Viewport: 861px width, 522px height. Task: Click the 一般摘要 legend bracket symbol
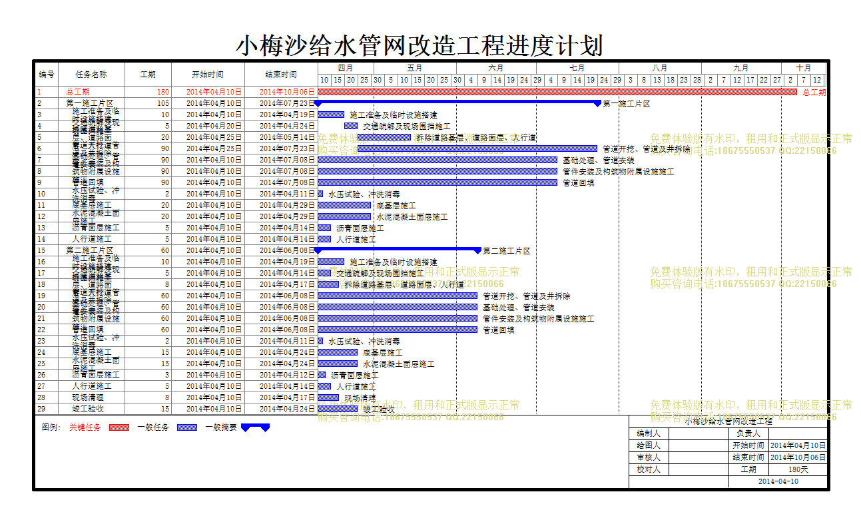(x=255, y=427)
